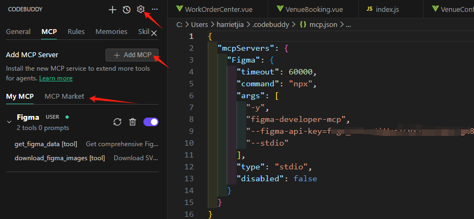The height and width of the screenshot is (219, 474).
Task: Delete the Figma MCP server
Action: tap(133, 122)
